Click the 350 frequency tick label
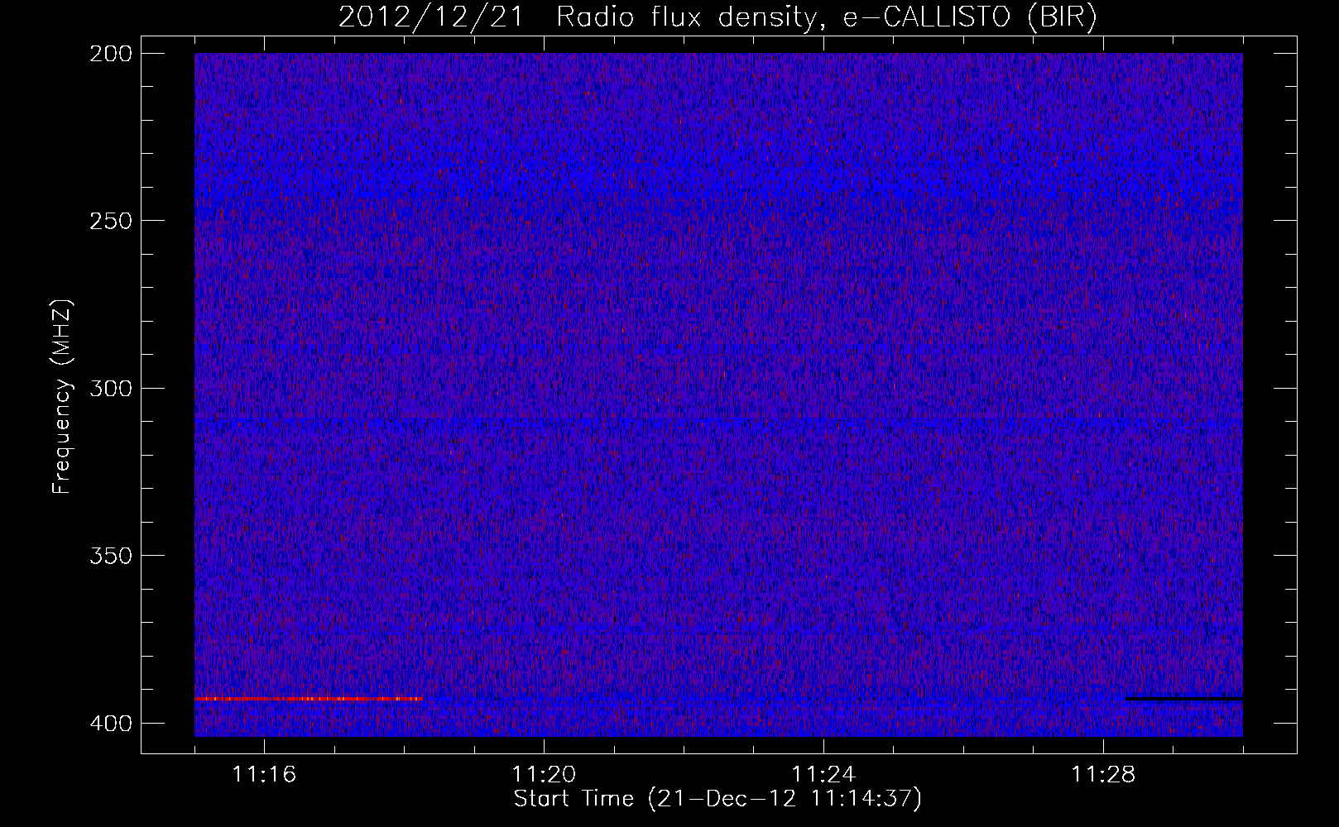The image size is (1339, 827). [x=111, y=556]
